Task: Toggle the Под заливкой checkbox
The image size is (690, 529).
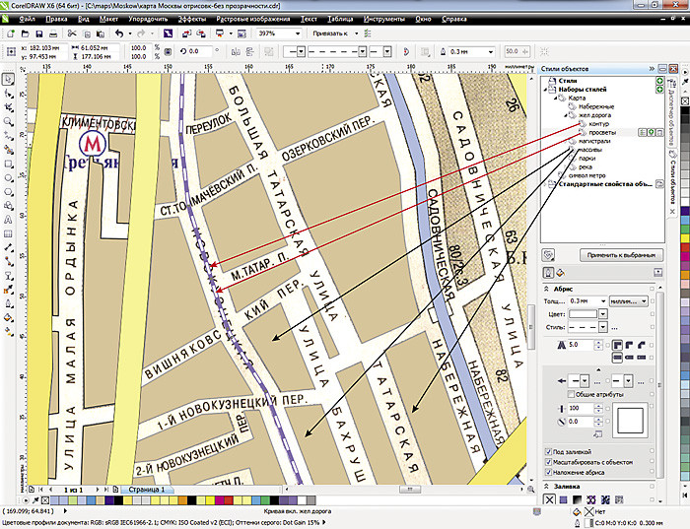Action: (548, 451)
